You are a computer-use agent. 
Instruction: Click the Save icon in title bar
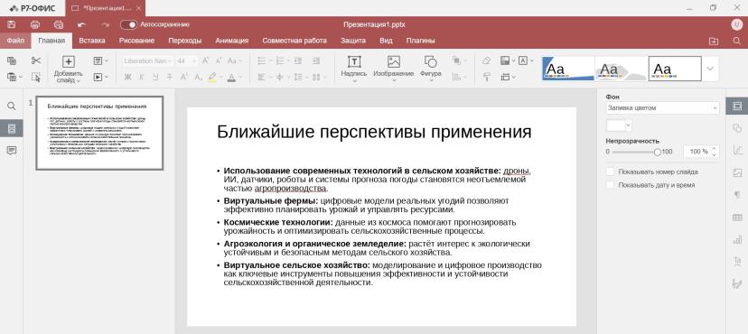click(x=12, y=24)
